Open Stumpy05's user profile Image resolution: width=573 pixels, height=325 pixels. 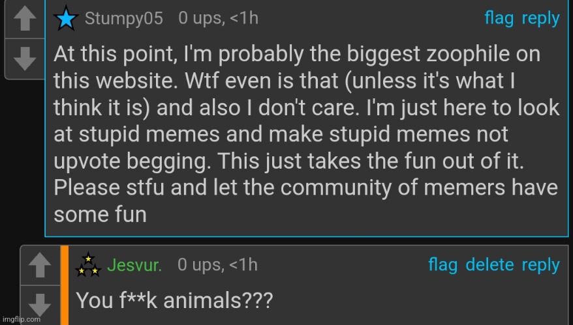click(x=124, y=18)
